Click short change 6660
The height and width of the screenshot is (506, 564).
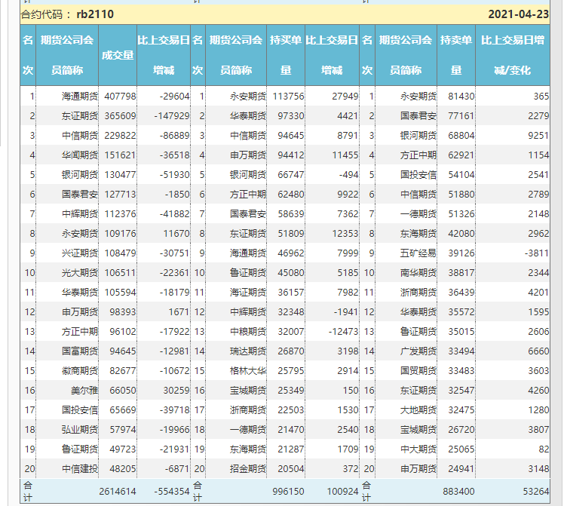(x=538, y=351)
